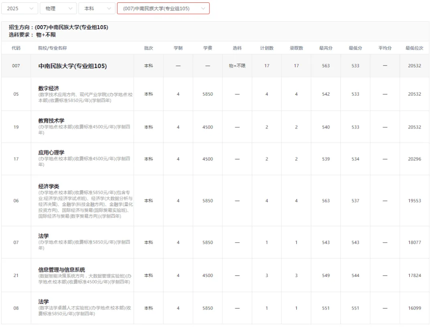
Task: Click the 教育技术学 major name
Action: click(x=51, y=120)
